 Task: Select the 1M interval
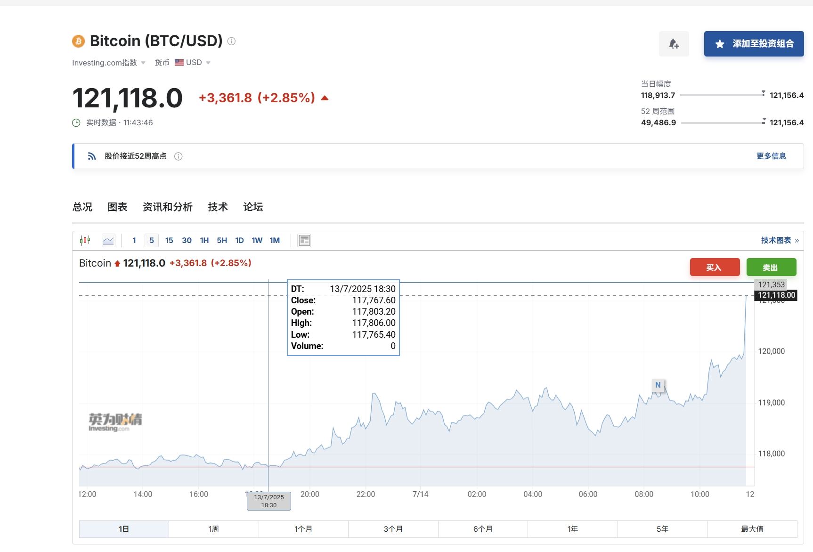click(x=275, y=241)
